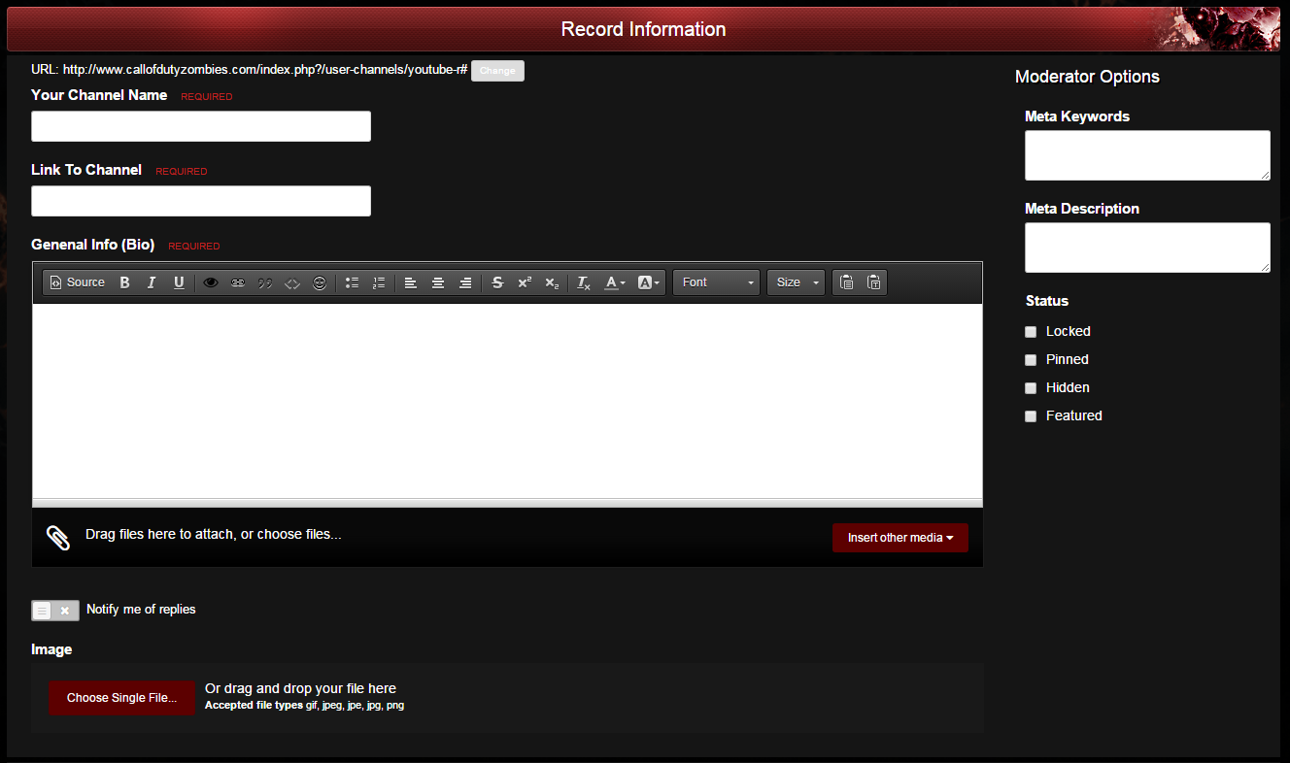The image size is (1290, 763).
Task: Apply italic formatting in the editor
Action: point(152,282)
